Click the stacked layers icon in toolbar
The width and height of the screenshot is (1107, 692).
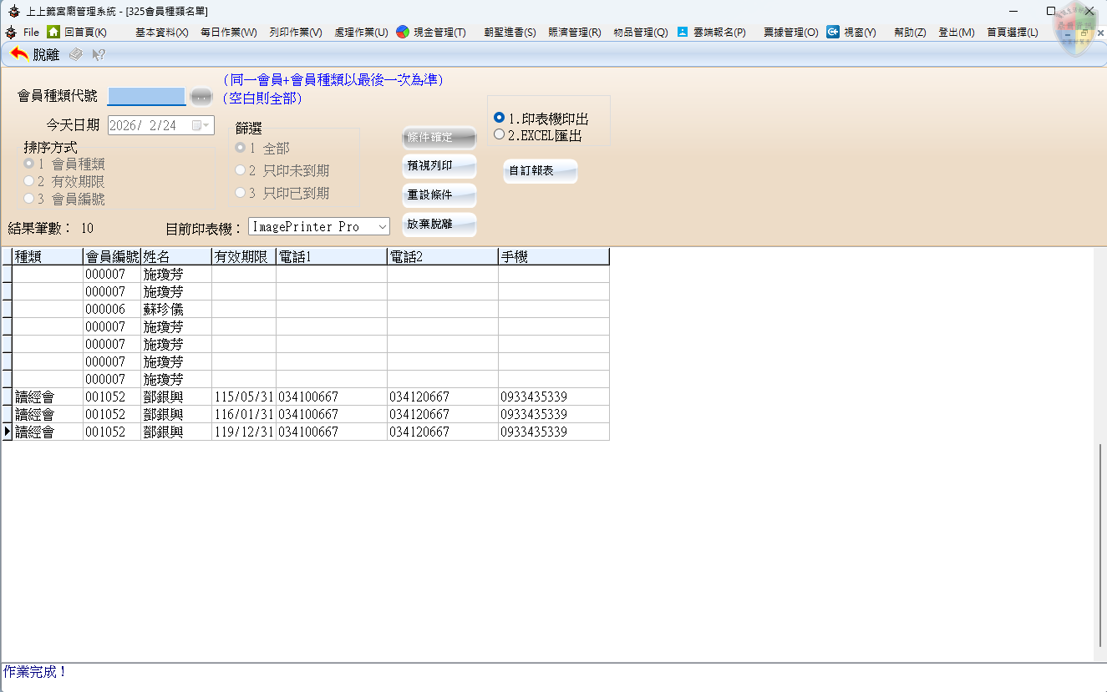click(75, 54)
